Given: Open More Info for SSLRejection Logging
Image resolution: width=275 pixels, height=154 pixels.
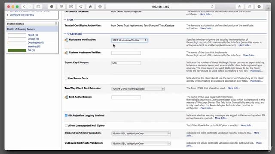Looking at the screenshot, I should pos(221,118).
